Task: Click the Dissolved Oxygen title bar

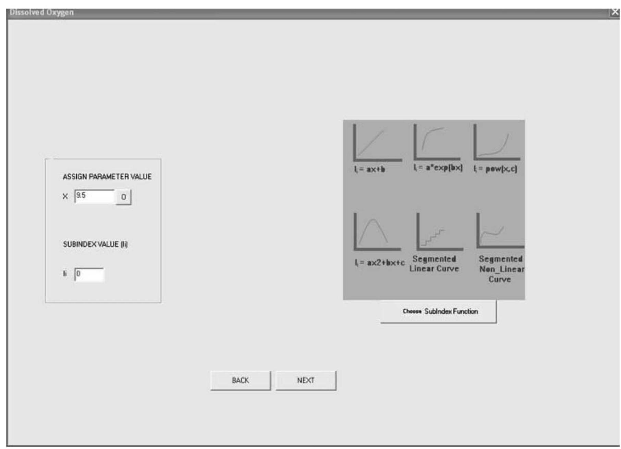Action: coord(308,13)
